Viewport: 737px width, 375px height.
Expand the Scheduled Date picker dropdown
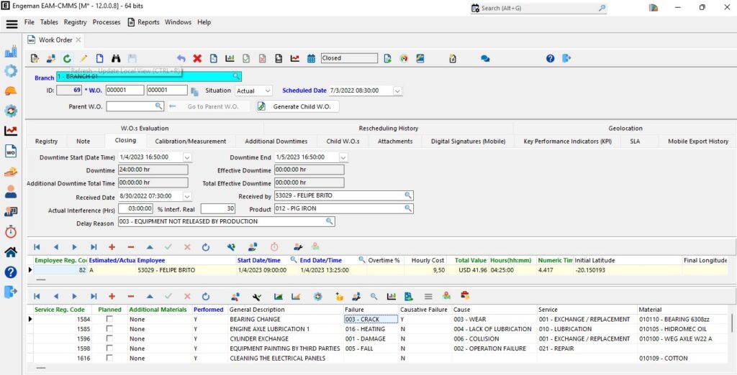(x=397, y=91)
